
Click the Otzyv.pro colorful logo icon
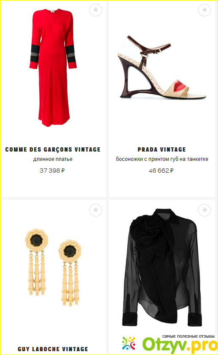[x=129, y=343]
